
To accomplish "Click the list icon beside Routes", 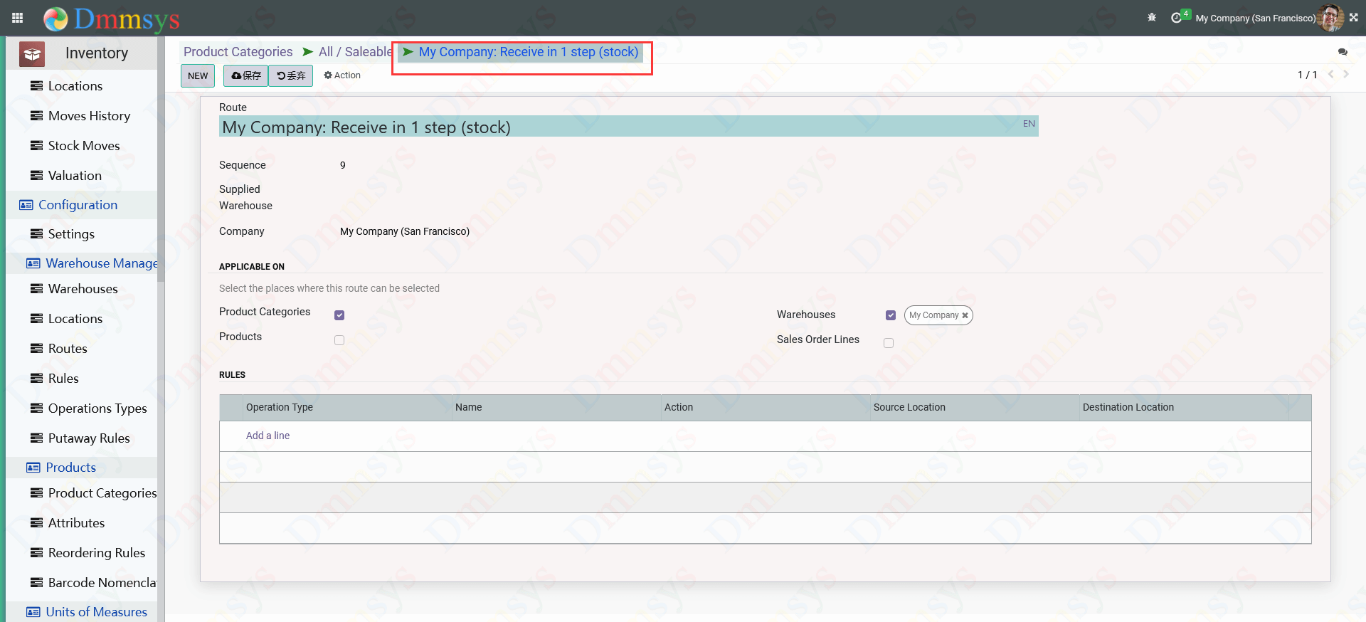I will (36, 348).
